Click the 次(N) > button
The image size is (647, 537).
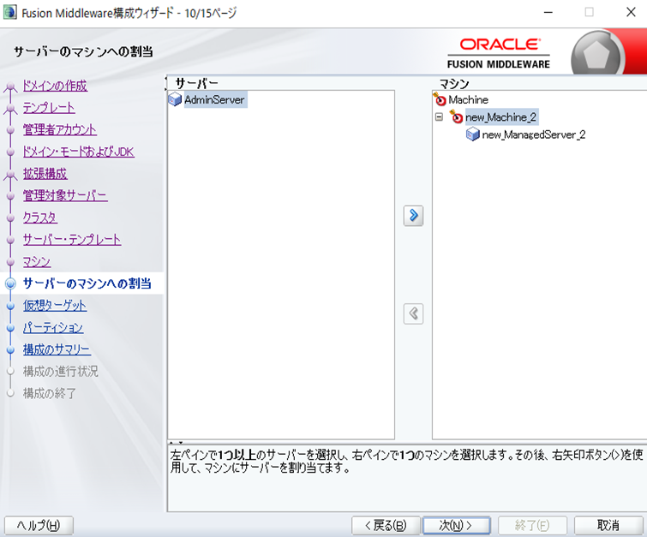point(458,525)
